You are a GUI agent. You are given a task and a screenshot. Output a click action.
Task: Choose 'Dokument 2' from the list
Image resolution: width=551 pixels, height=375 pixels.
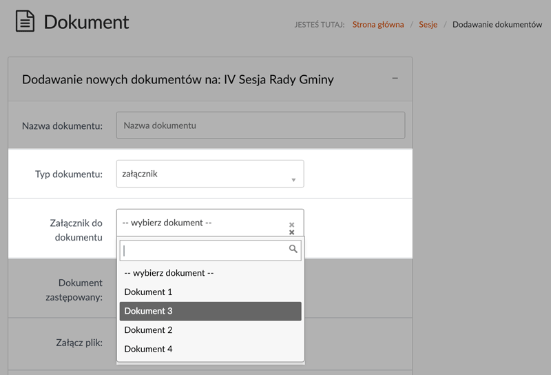tap(210, 330)
